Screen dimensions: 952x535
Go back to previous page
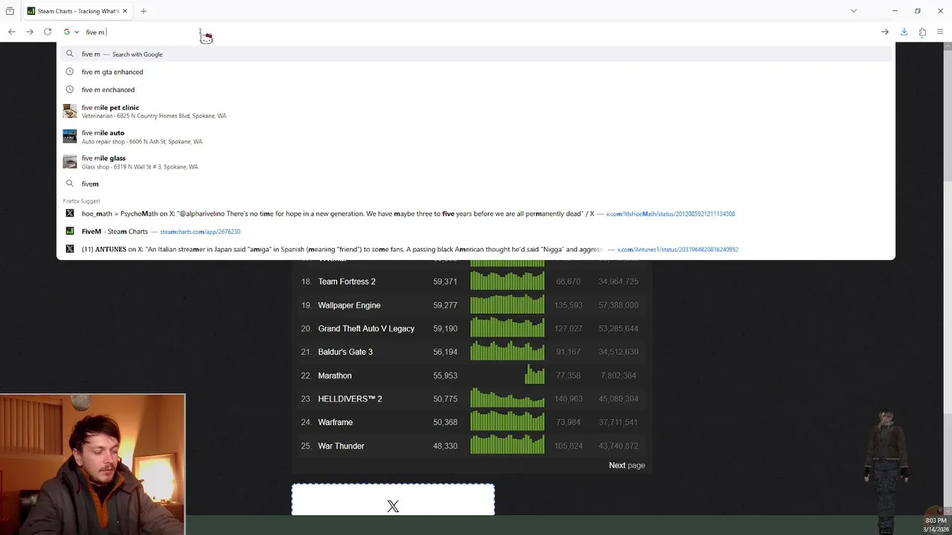point(12,32)
